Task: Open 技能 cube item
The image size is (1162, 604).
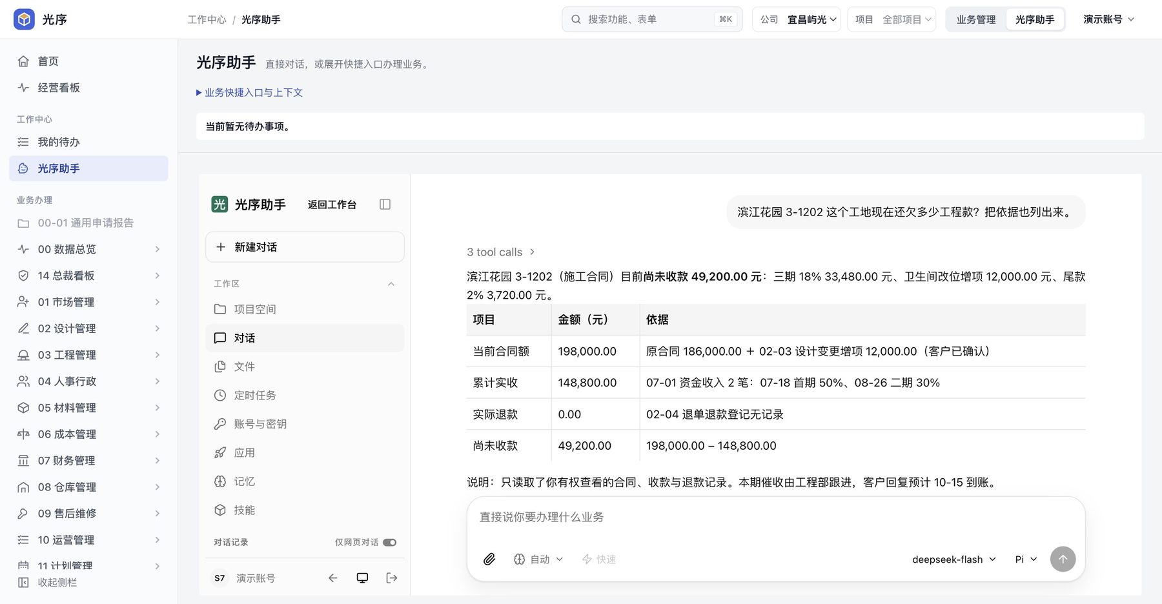Action: point(305,510)
